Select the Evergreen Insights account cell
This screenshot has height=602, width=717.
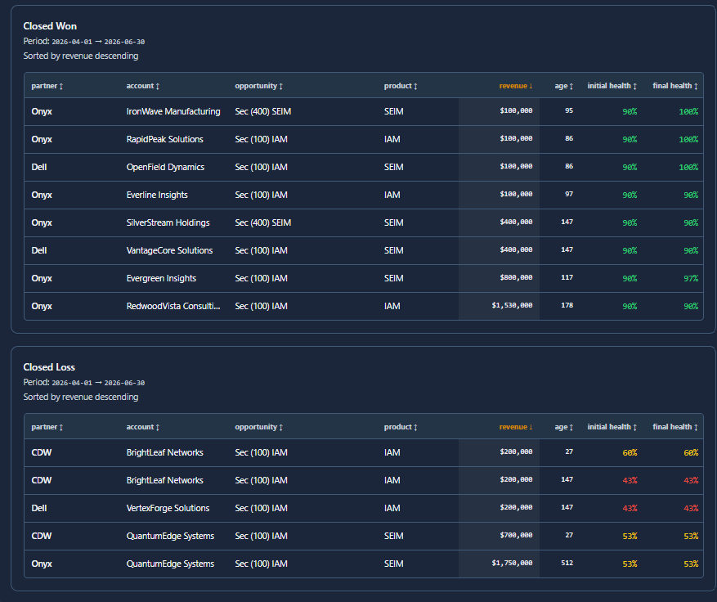pyautogui.click(x=161, y=279)
